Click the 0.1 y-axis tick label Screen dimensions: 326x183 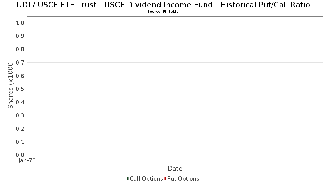(20, 142)
